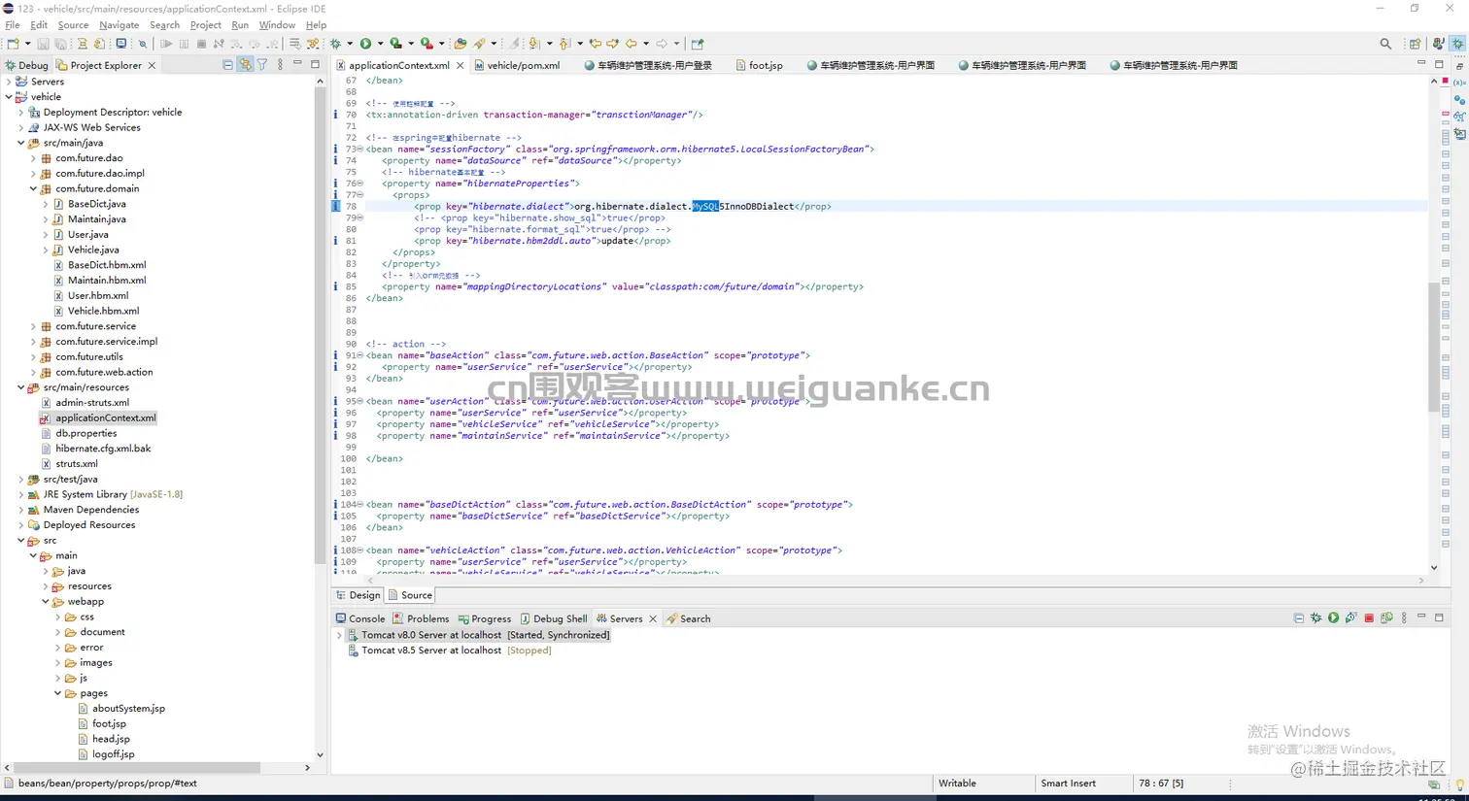Viewport: 1469px width, 801px height.
Task: Expand the Maven Dependencies node
Action: [21, 510]
